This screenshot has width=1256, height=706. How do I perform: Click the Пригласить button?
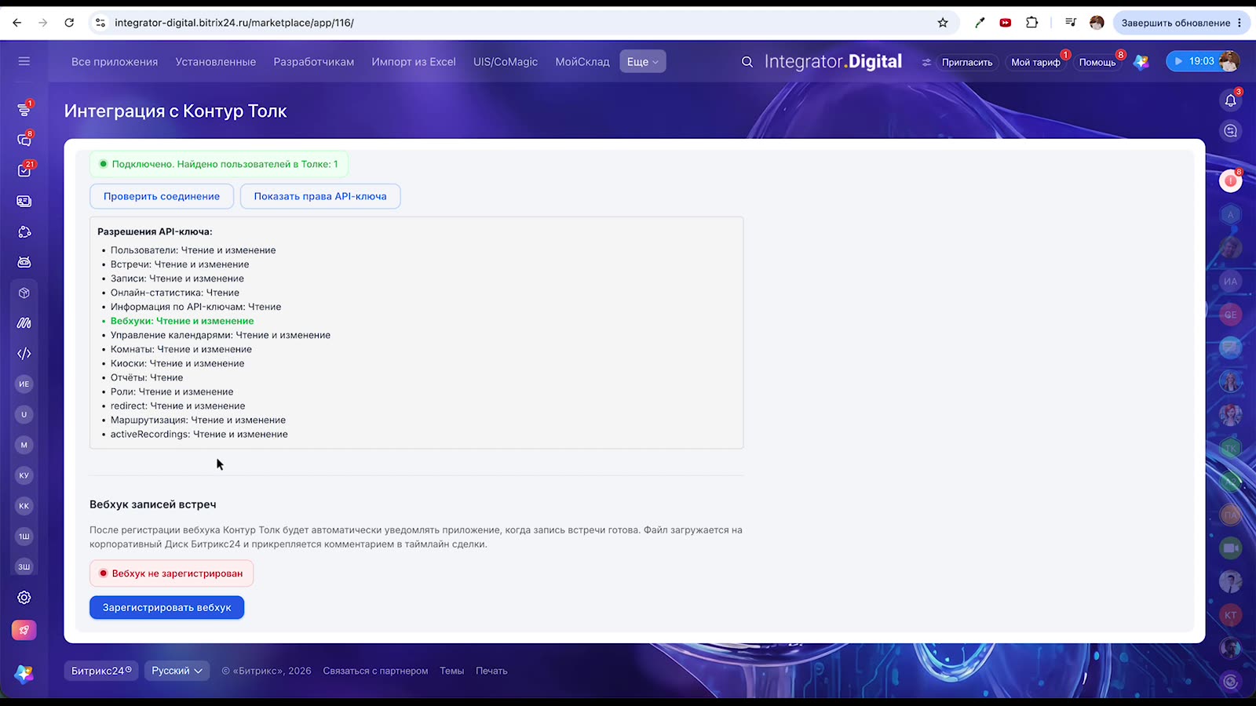967,62
